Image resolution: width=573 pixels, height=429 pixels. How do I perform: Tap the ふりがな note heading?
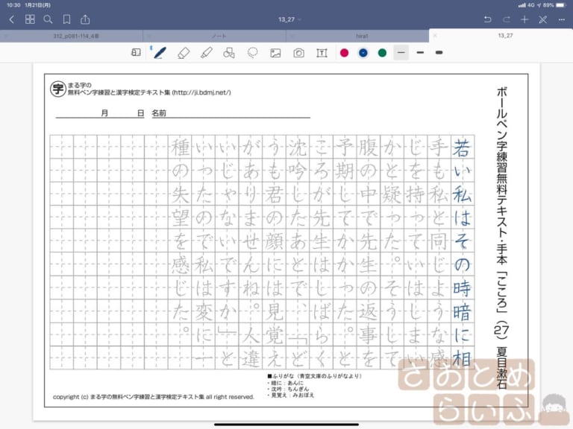315,376
